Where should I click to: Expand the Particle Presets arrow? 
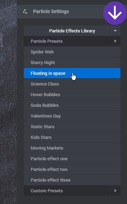pyautogui.click(x=115, y=41)
